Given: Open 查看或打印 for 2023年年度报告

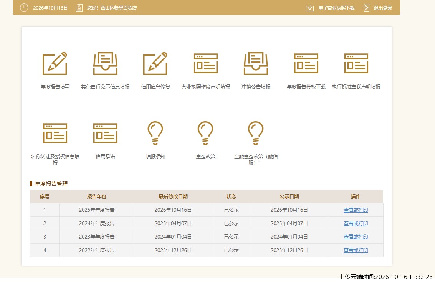Looking at the screenshot, I should coord(356,237).
